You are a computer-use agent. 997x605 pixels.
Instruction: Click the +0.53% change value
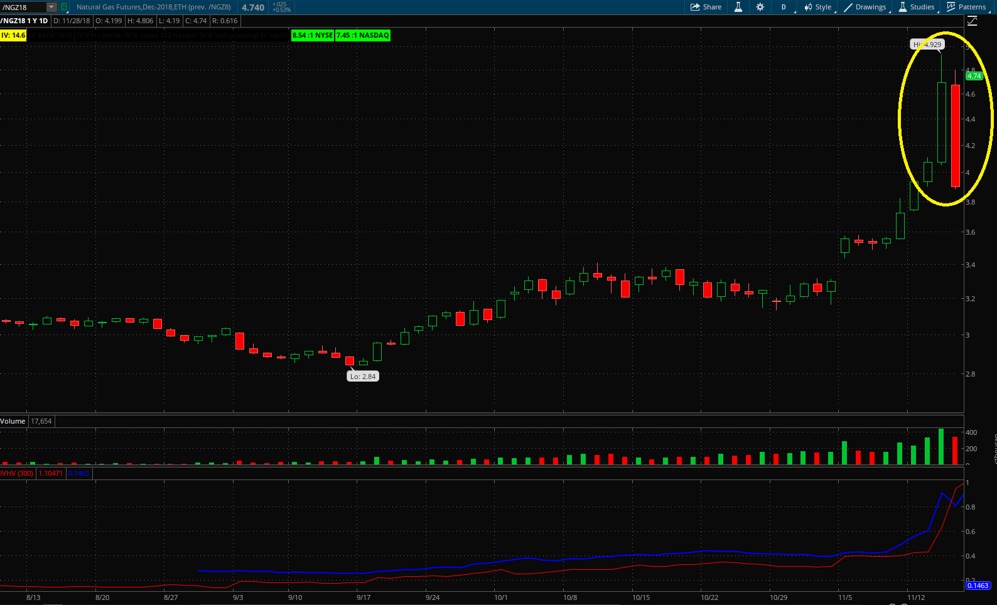[281, 10]
